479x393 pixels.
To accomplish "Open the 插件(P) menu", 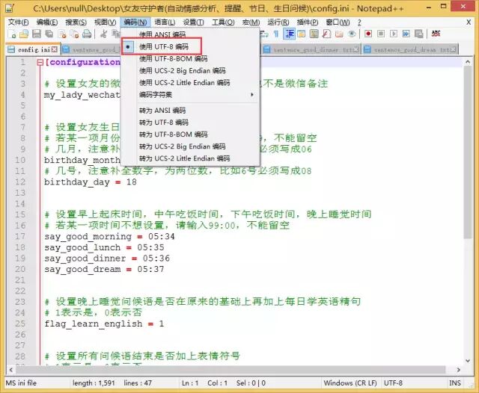I will click(308, 22).
